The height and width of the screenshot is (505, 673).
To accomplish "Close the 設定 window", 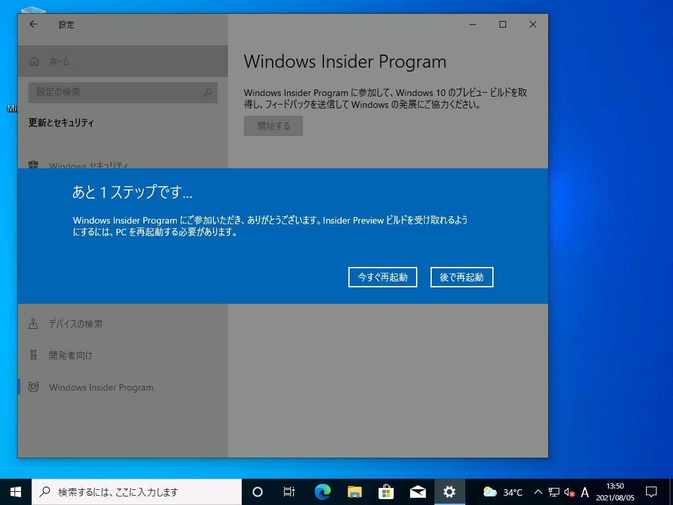I will 532,24.
